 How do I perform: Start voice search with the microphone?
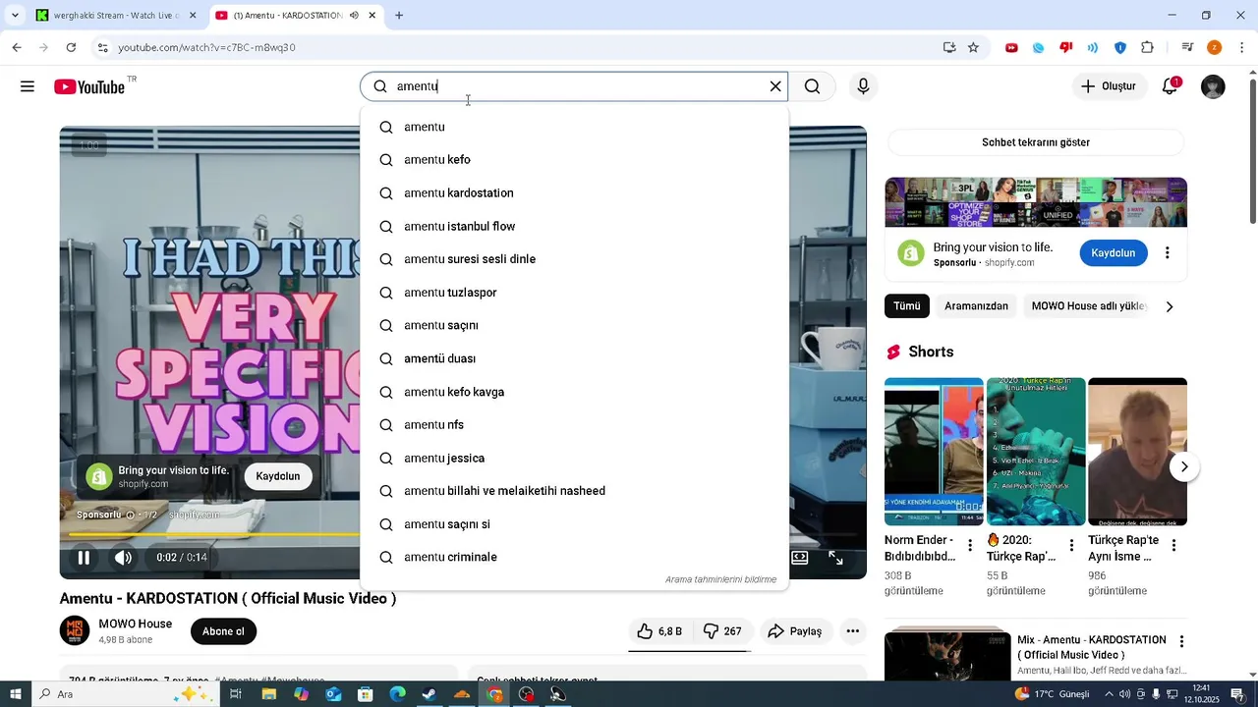[863, 86]
